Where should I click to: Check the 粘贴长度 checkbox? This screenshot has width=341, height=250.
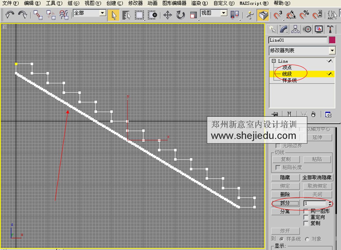[278, 167]
